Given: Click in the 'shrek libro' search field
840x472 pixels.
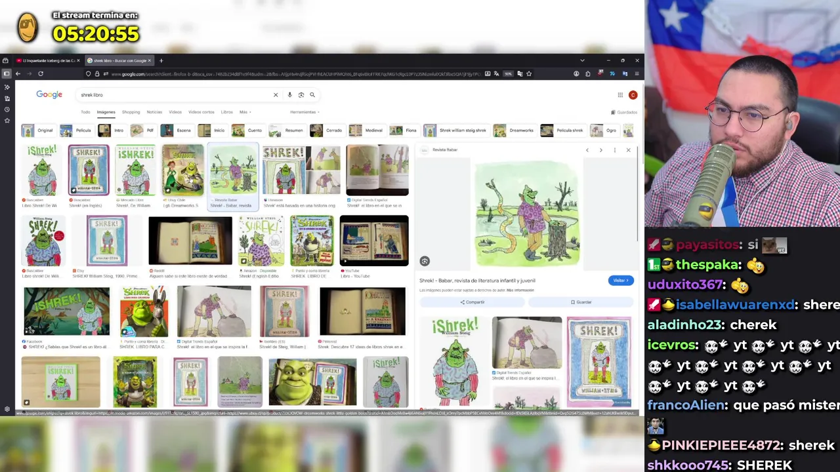Looking at the screenshot, I should tap(174, 95).
